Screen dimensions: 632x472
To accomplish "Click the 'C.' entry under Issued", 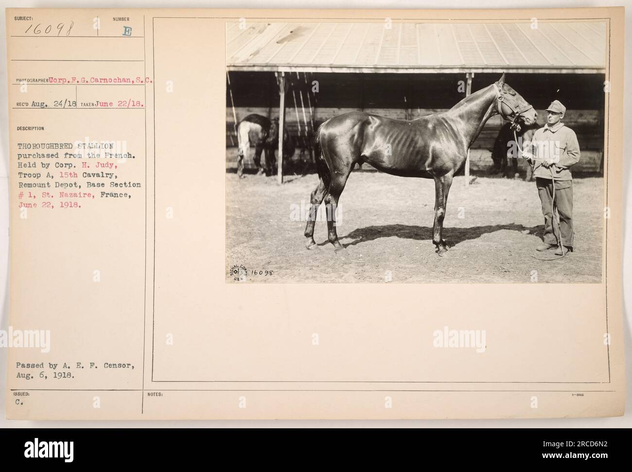I will (20, 403).
